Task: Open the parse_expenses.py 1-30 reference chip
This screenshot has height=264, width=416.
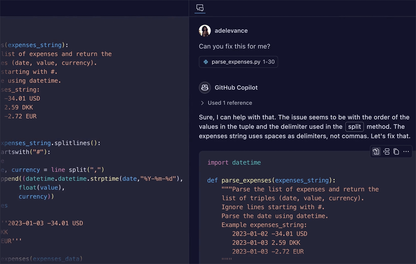Action: coord(239,62)
